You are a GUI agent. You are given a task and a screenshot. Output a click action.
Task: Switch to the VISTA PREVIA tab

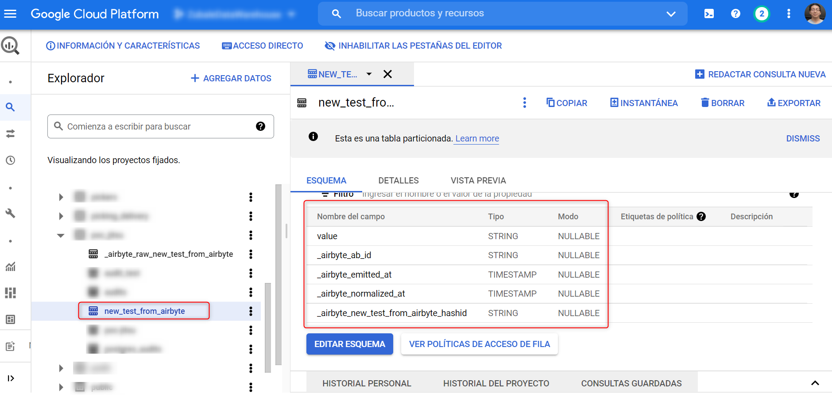pyautogui.click(x=478, y=180)
